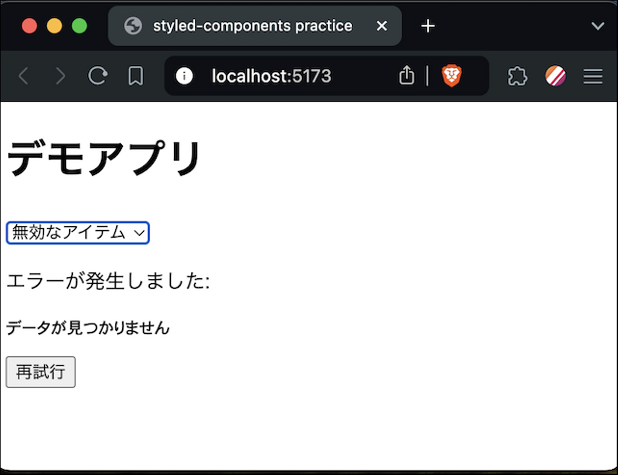This screenshot has width=618, height=475.
Task: Click the デモアプリ heading
Action: (104, 158)
